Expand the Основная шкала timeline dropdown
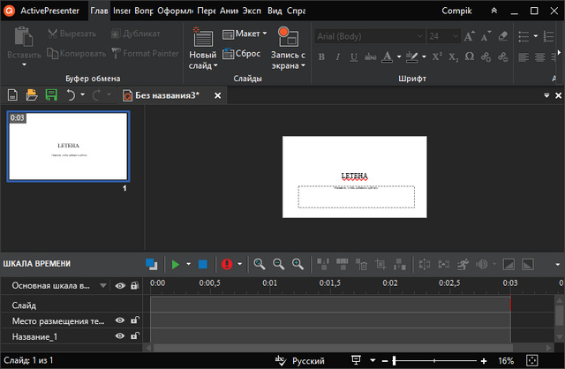Viewport: 565px width, 369px height. (103, 286)
